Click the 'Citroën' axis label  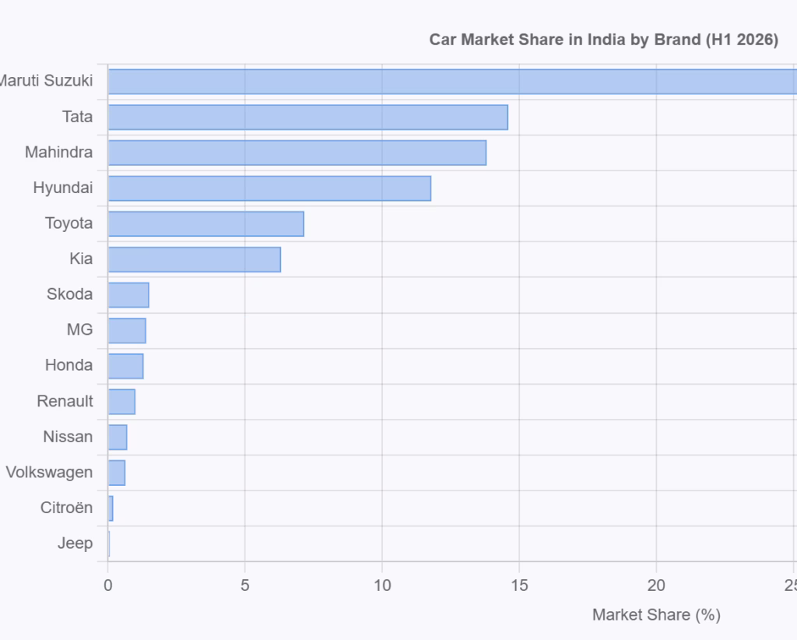pyautogui.click(x=67, y=508)
